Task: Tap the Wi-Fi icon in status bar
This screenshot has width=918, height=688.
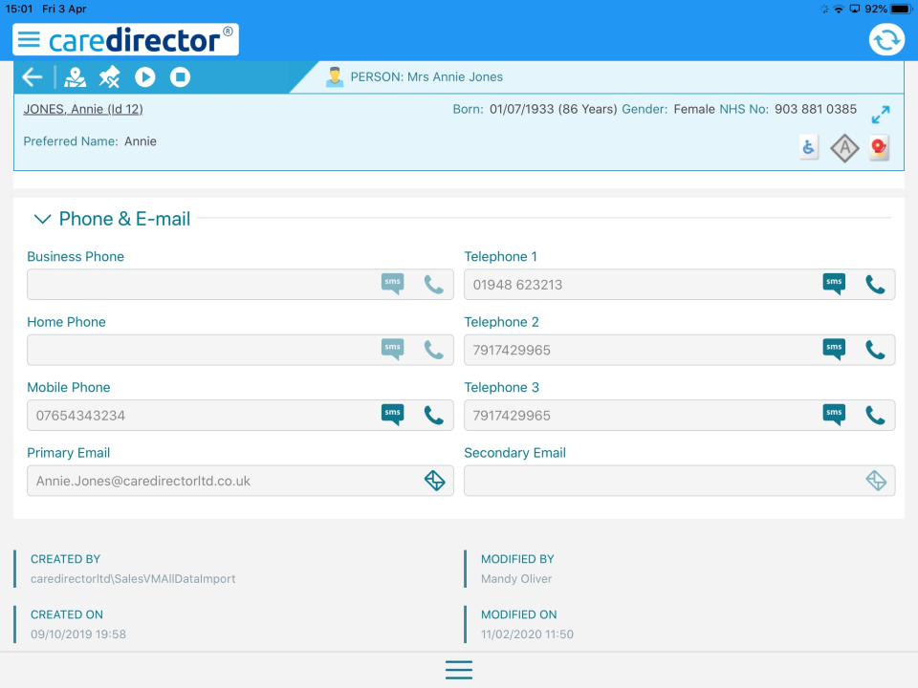Action: pyautogui.click(x=839, y=9)
